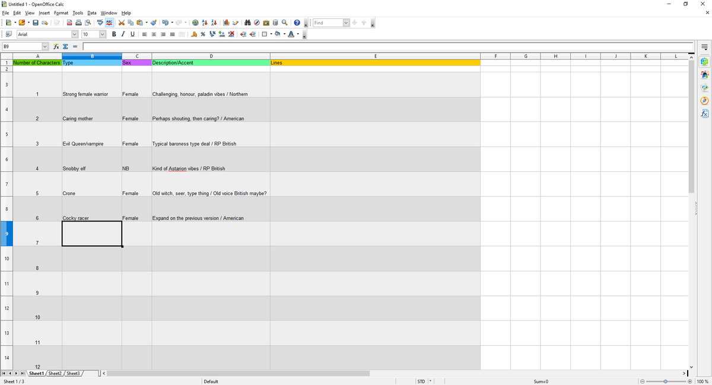Screen dimensions: 712x385
Task: Expand the Name Box dropdown for B9
Action: pyautogui.click(x=45, y=46)
